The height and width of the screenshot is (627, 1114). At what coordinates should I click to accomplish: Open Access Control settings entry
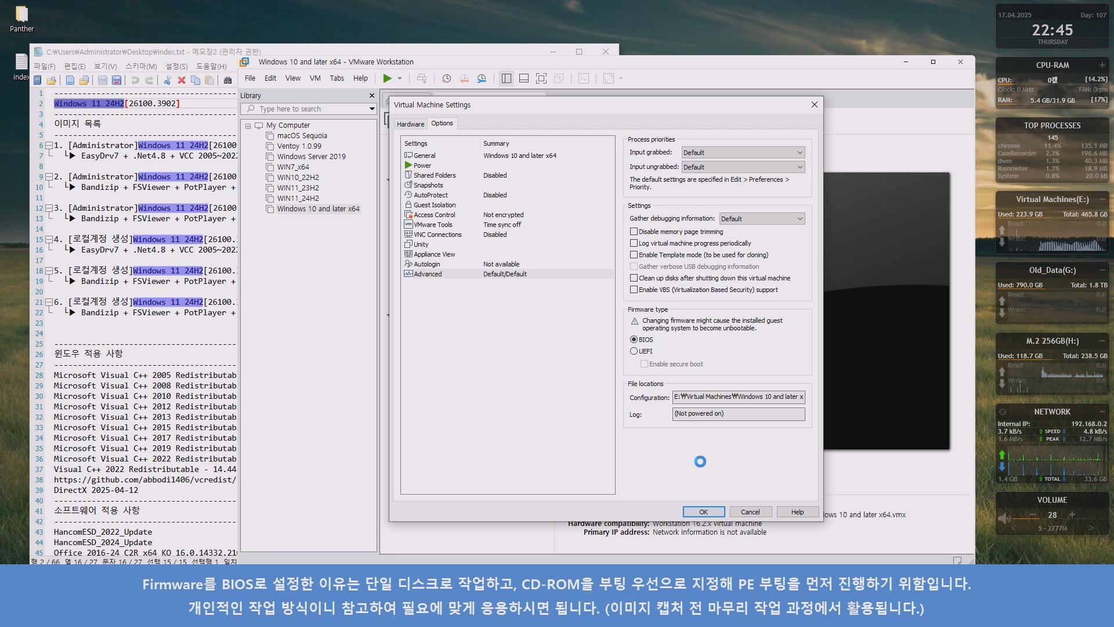(434, 215)
